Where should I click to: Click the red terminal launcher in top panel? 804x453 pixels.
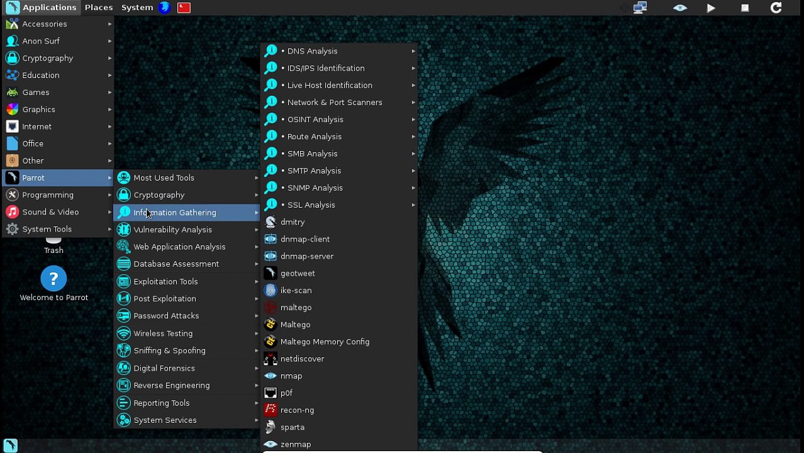coord(184,8)
